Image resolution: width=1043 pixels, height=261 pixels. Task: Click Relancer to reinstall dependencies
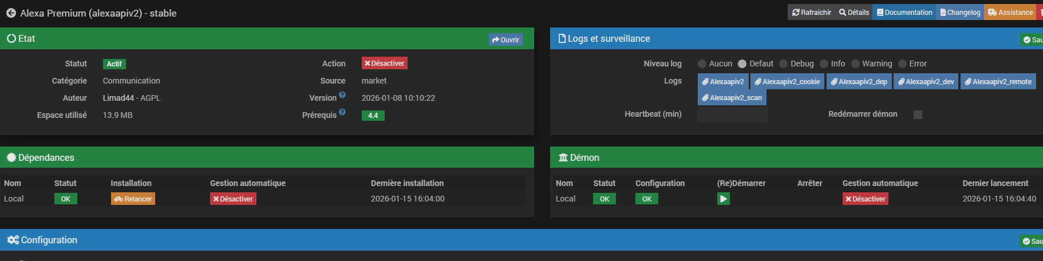(133, 199)
